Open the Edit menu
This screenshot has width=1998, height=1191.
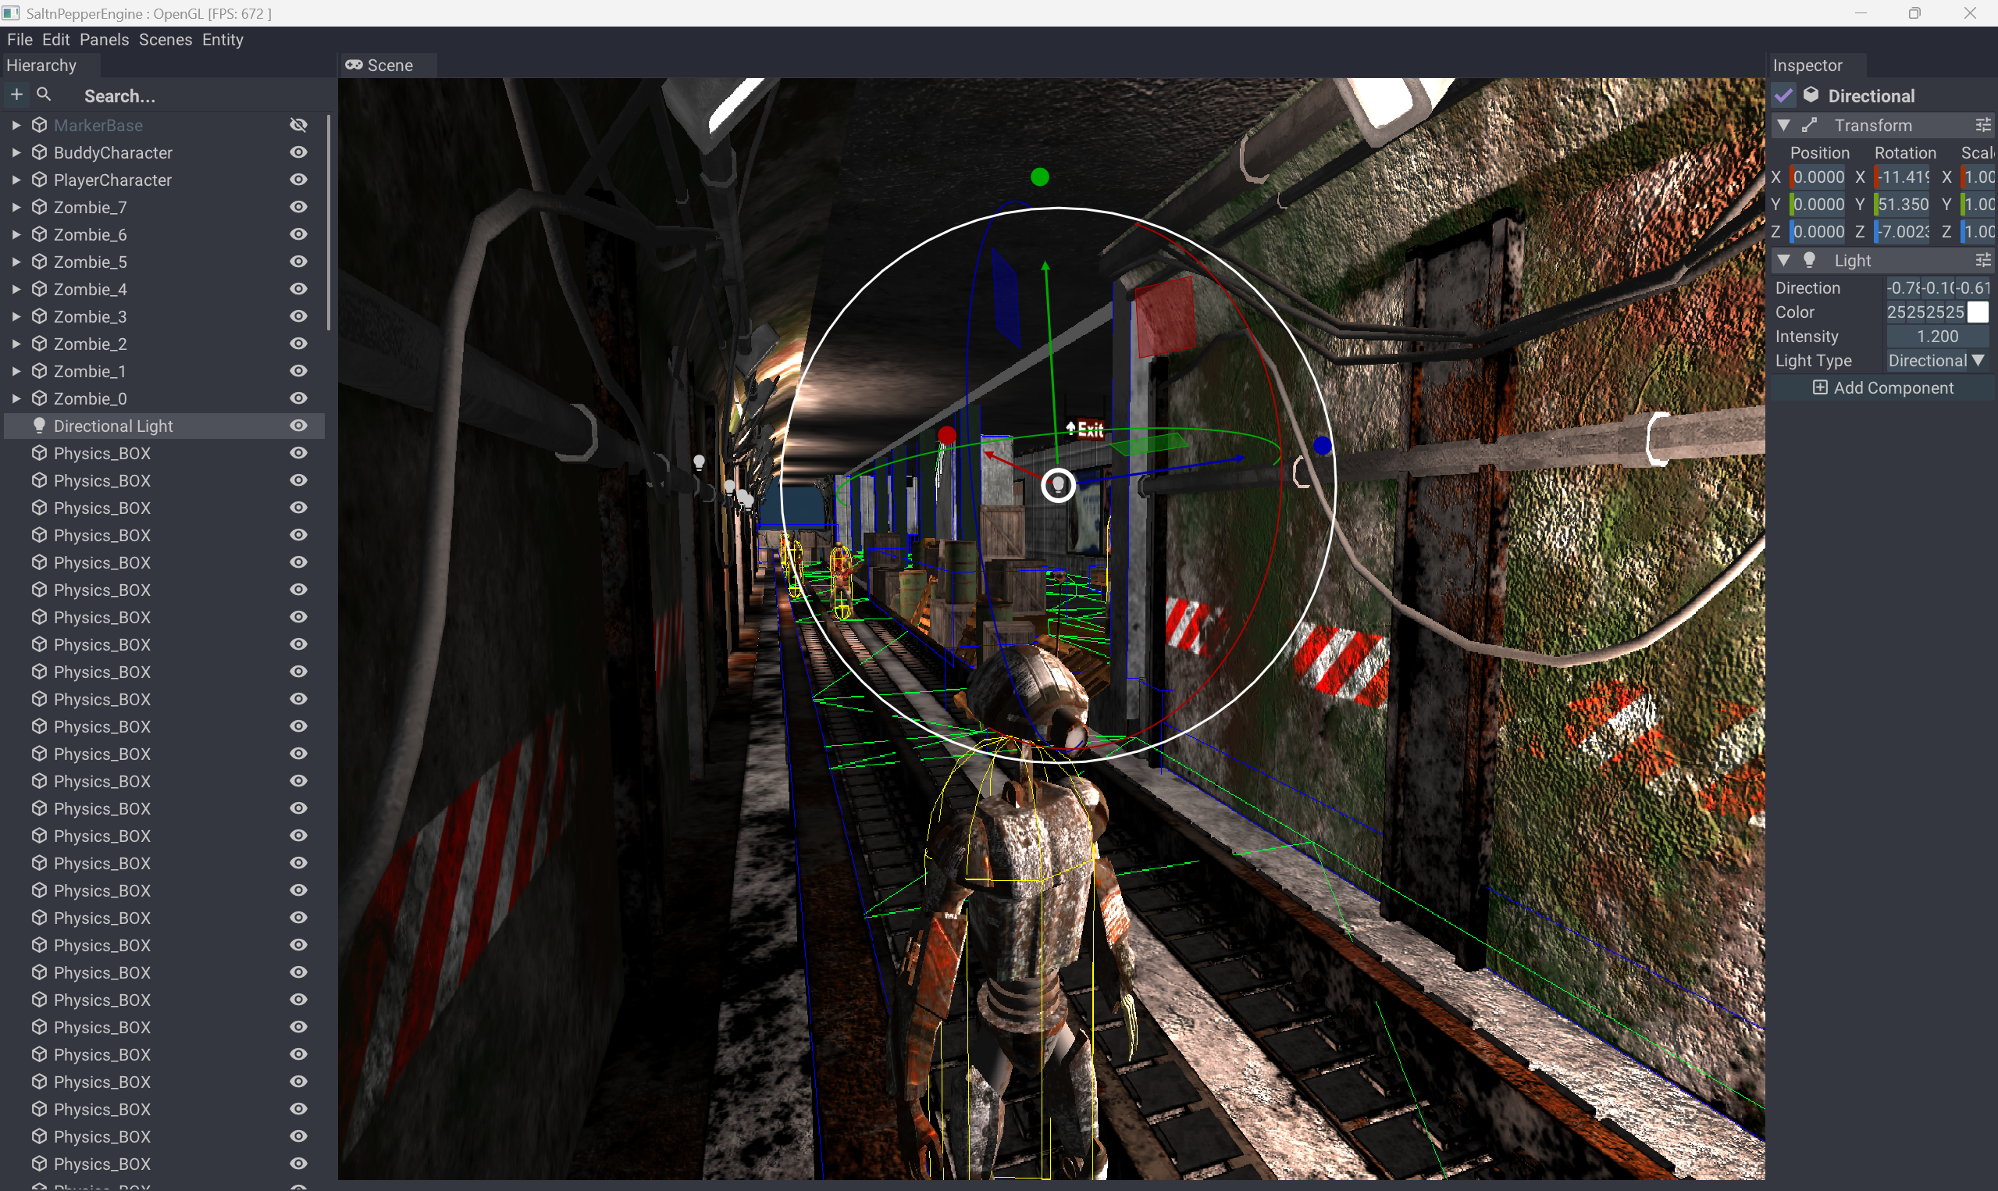click(56, 39)
